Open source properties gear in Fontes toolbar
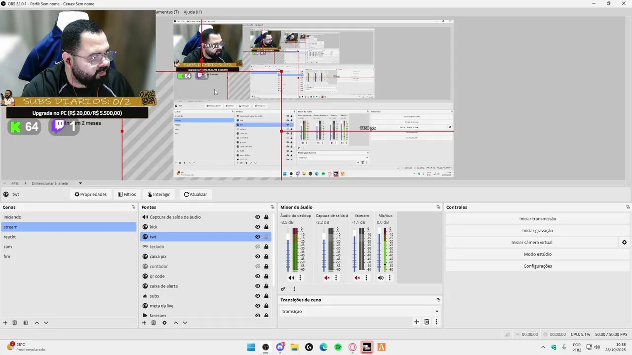 pos(164,323)
